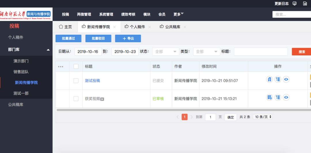Collapse the 部门库 sidebar section
Image resolution: width=311 pixels, height=153 pixels.
point(48,50)
